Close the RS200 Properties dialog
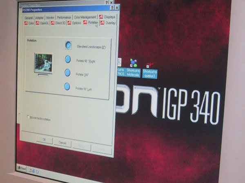 pyautogui.click(x=117, y=8)
